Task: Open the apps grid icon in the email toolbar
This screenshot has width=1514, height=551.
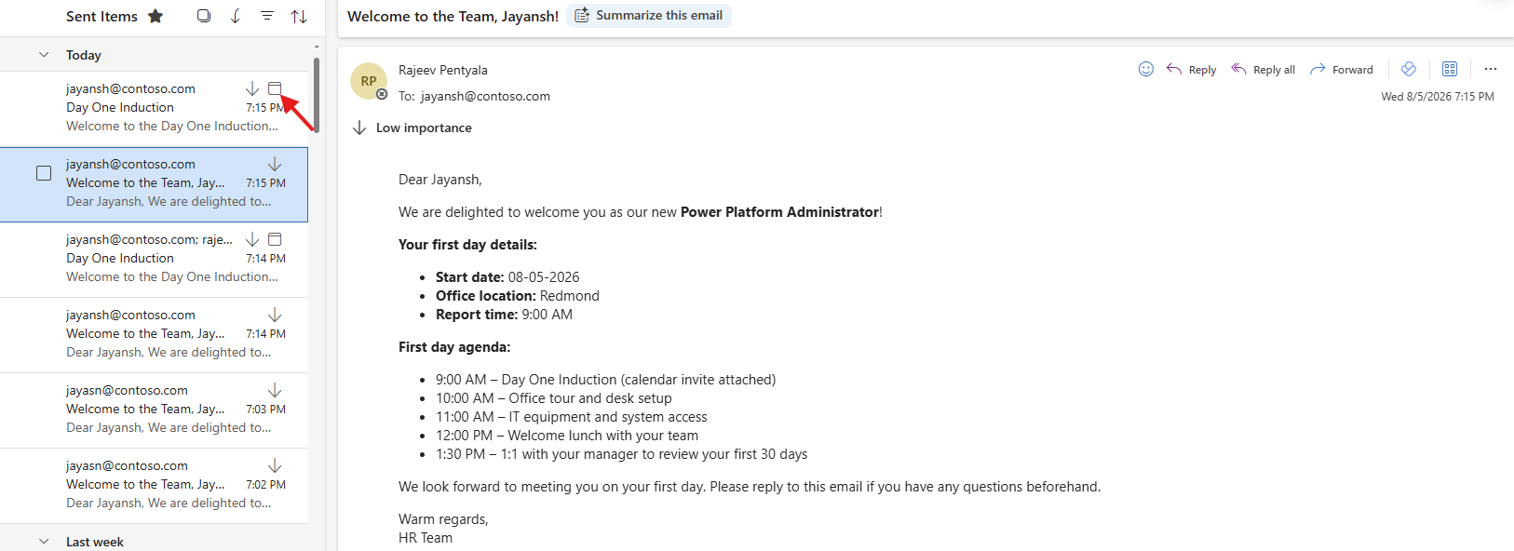Action: (x=1450, y=69)
